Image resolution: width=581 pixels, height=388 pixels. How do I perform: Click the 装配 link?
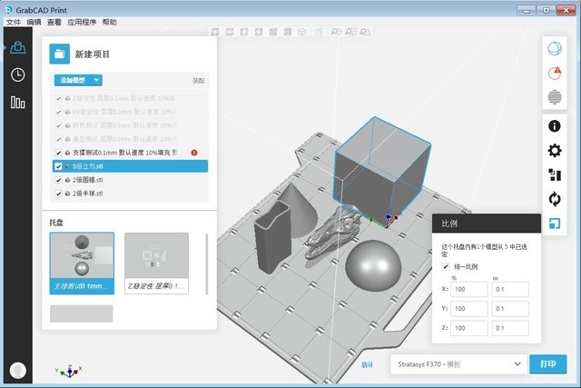[199, 81]
